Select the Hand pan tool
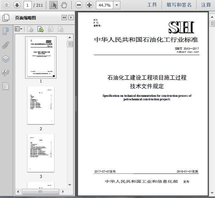 [x=64, y=5]
